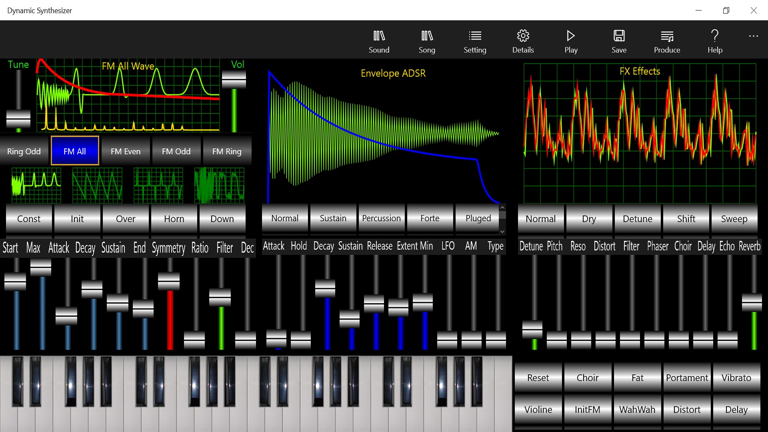Load the Violine preset button
Viewport: 768px width, 432px height.
point(538,409)
